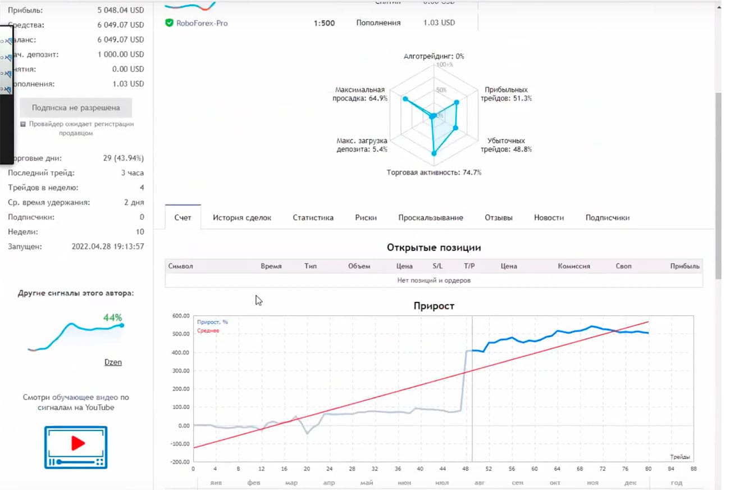Screen dimensions: 730x490
Task: Click the Торговая активность point on radar chart
Action: click(434, 153)
